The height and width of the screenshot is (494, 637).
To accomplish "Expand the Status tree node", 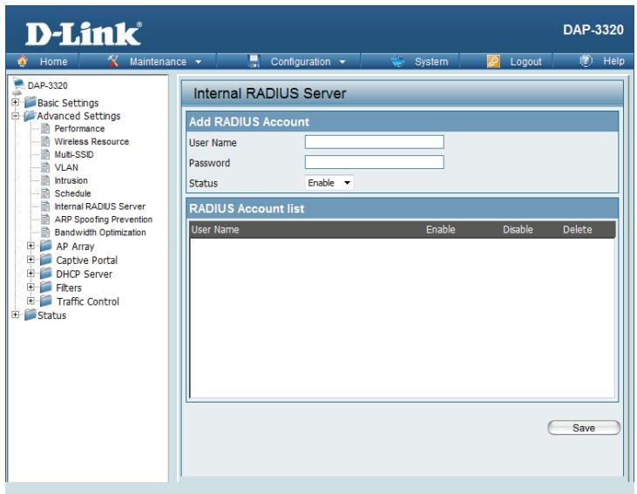I will pyautogui.click(x=15, y=315).
